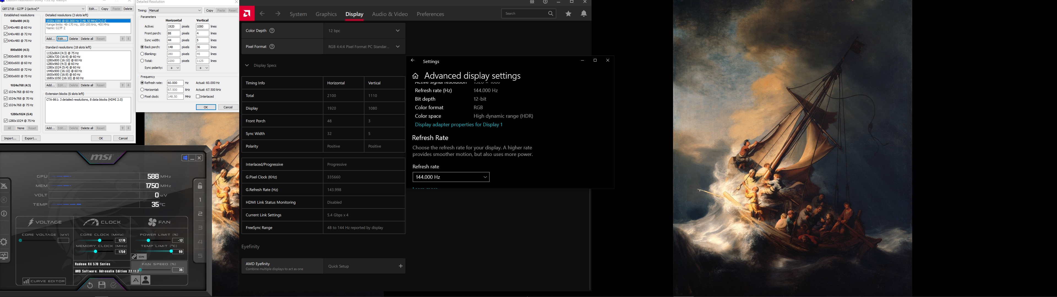Open Display adapter properties for Display 1
The height and width of the screenshot is (297, 1057).
(x=458, y=124)
